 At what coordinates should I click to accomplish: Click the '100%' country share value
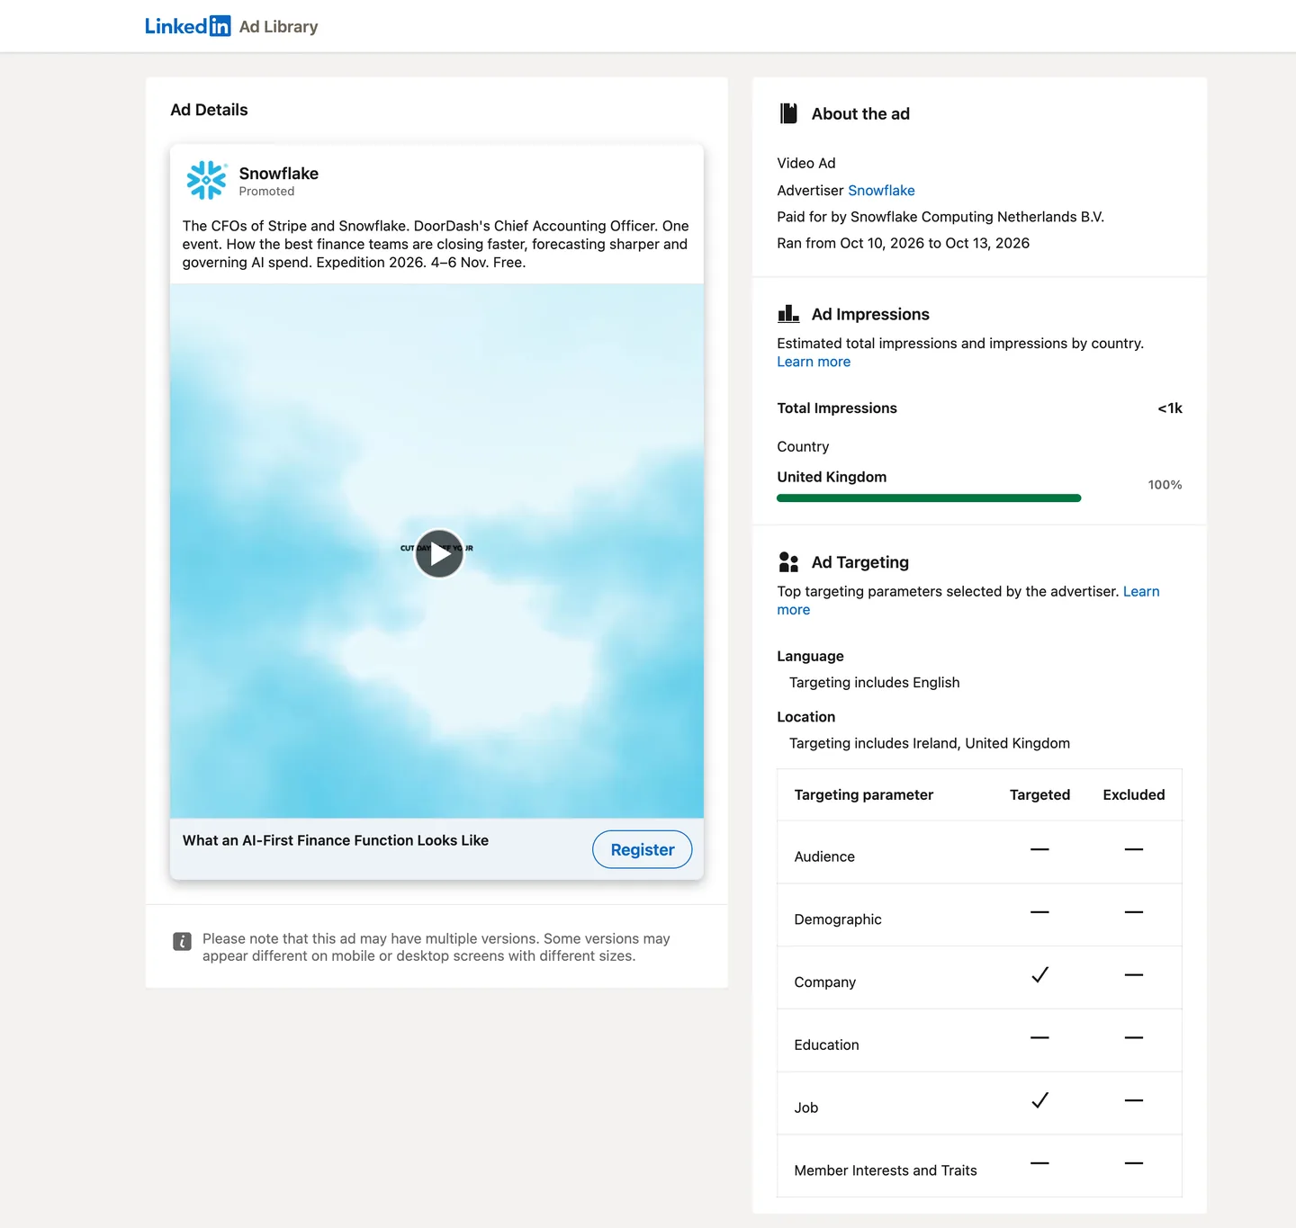click(x=1165, y=485)
